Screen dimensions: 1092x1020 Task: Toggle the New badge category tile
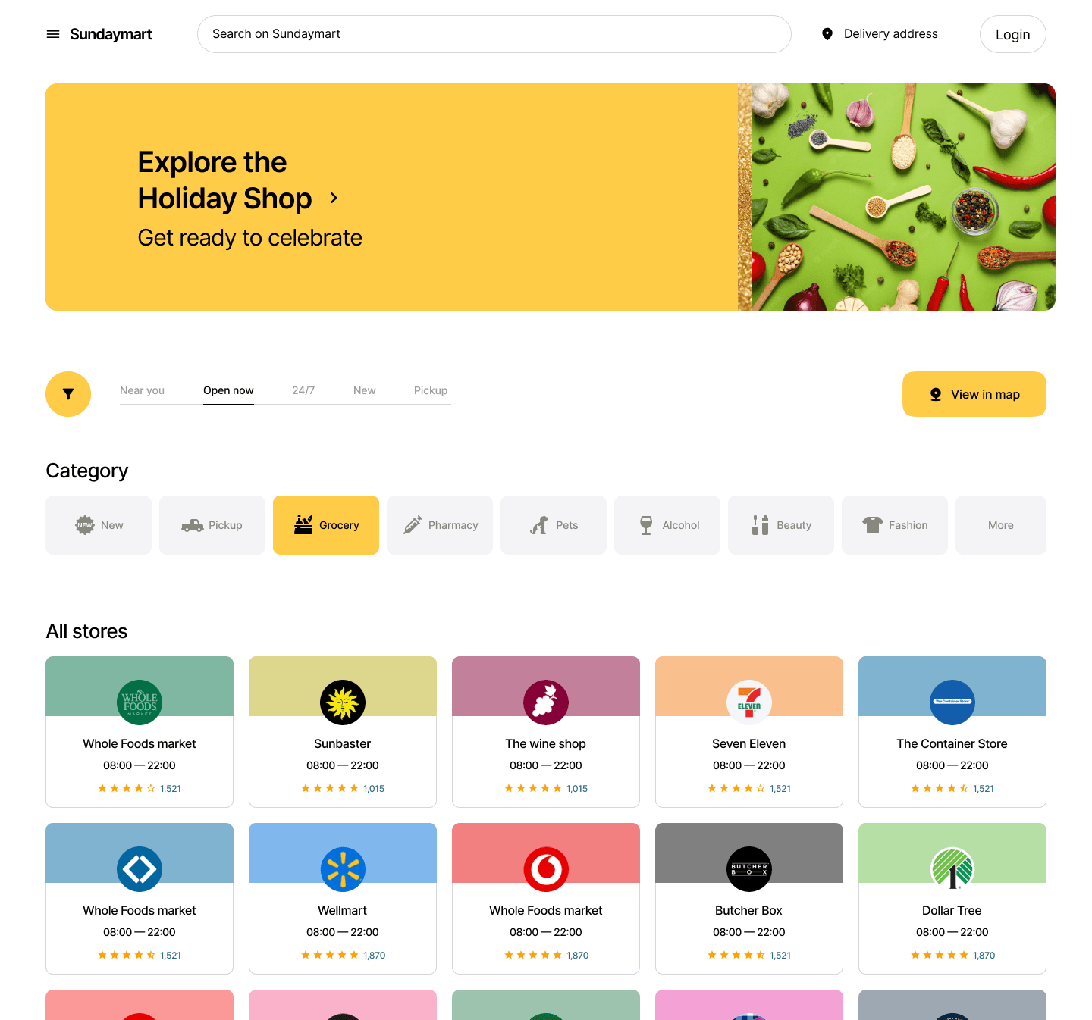point(99,525)
